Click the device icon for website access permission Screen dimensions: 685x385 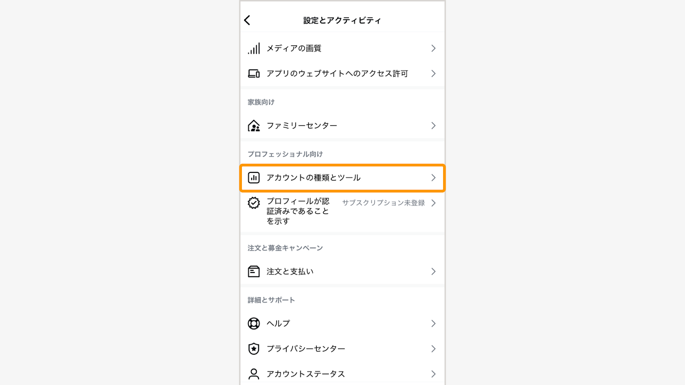pyautogui.click(x=254, y=74)
